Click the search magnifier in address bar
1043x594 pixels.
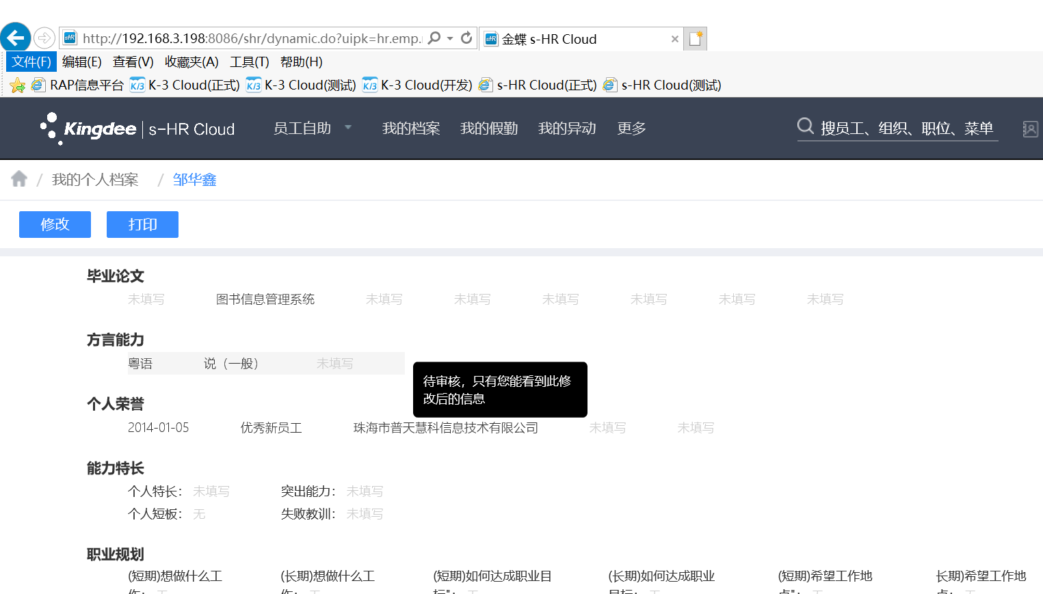434,38
